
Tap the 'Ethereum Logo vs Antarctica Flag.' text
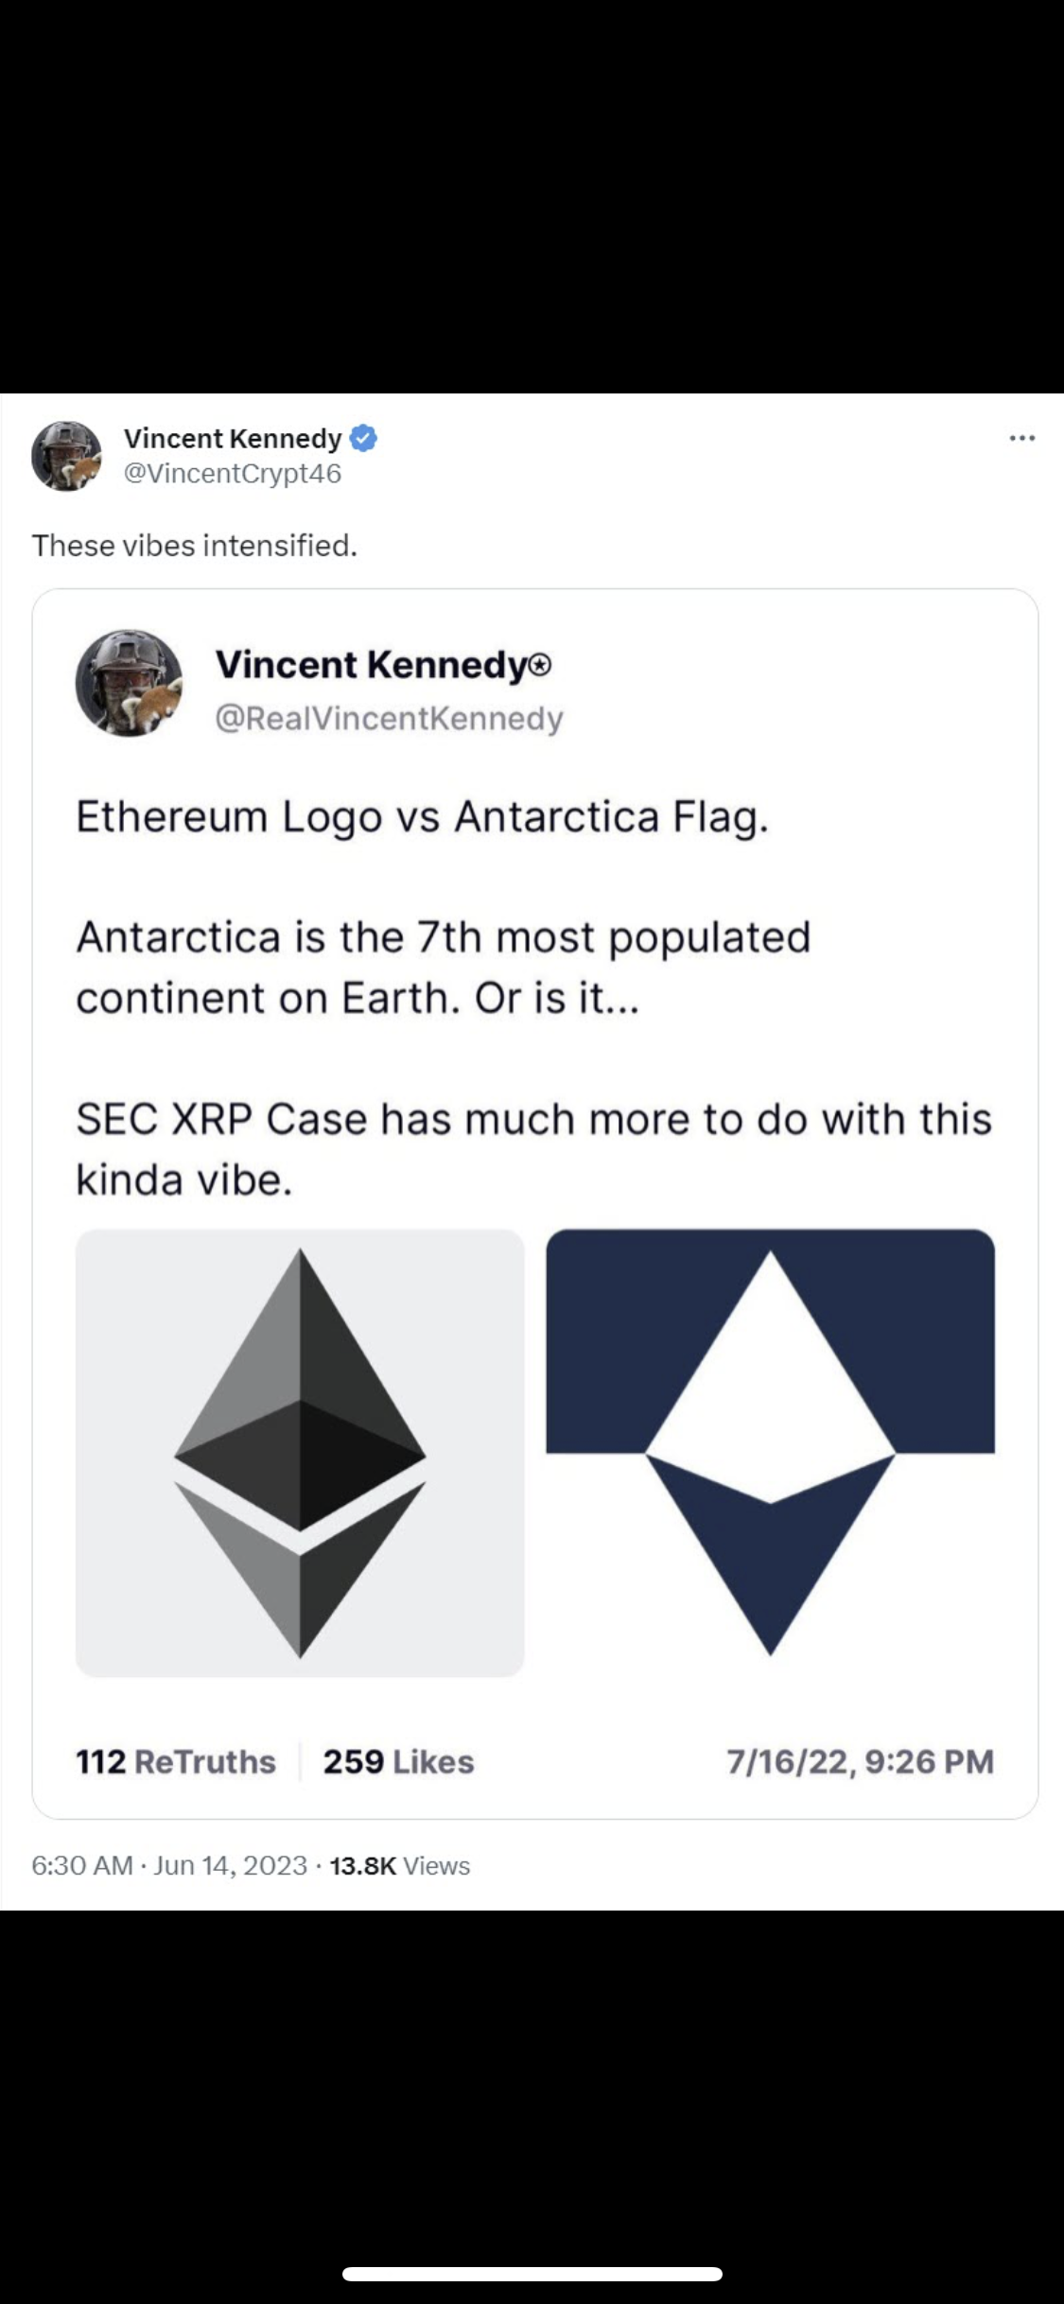(x=422, y=817)
